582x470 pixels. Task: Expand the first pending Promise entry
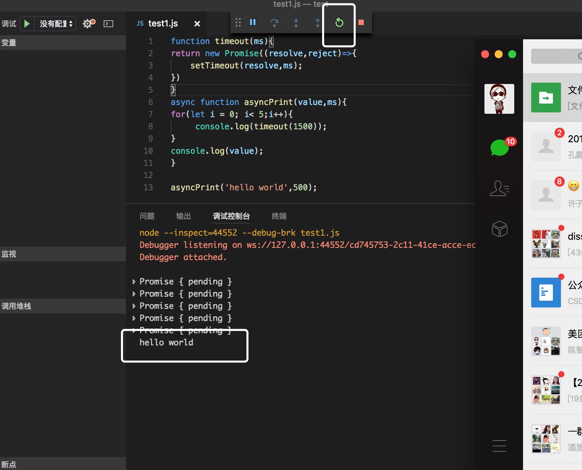click(x=134, y=281)
